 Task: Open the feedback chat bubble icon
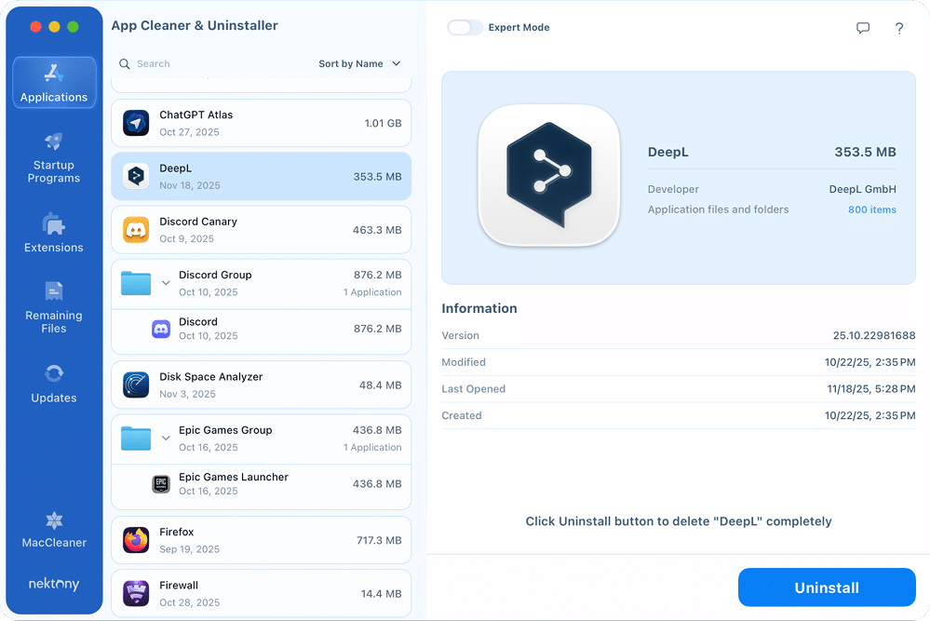[863, 28]
